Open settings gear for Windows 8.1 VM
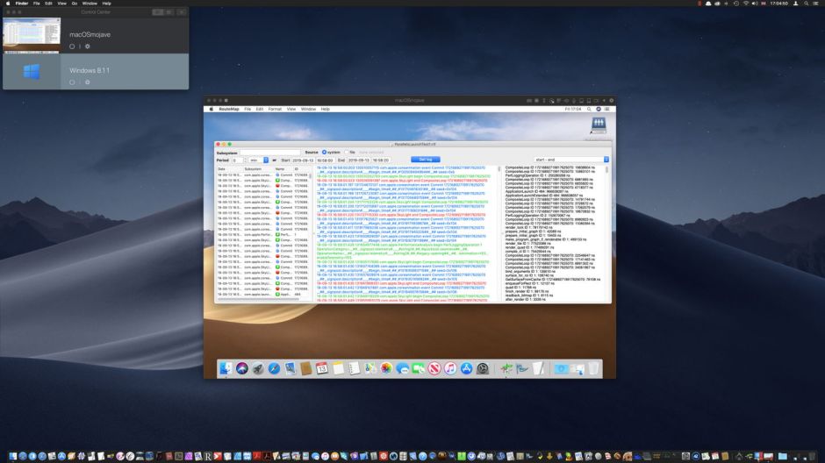The image size is (825, 463). [87, 82]
